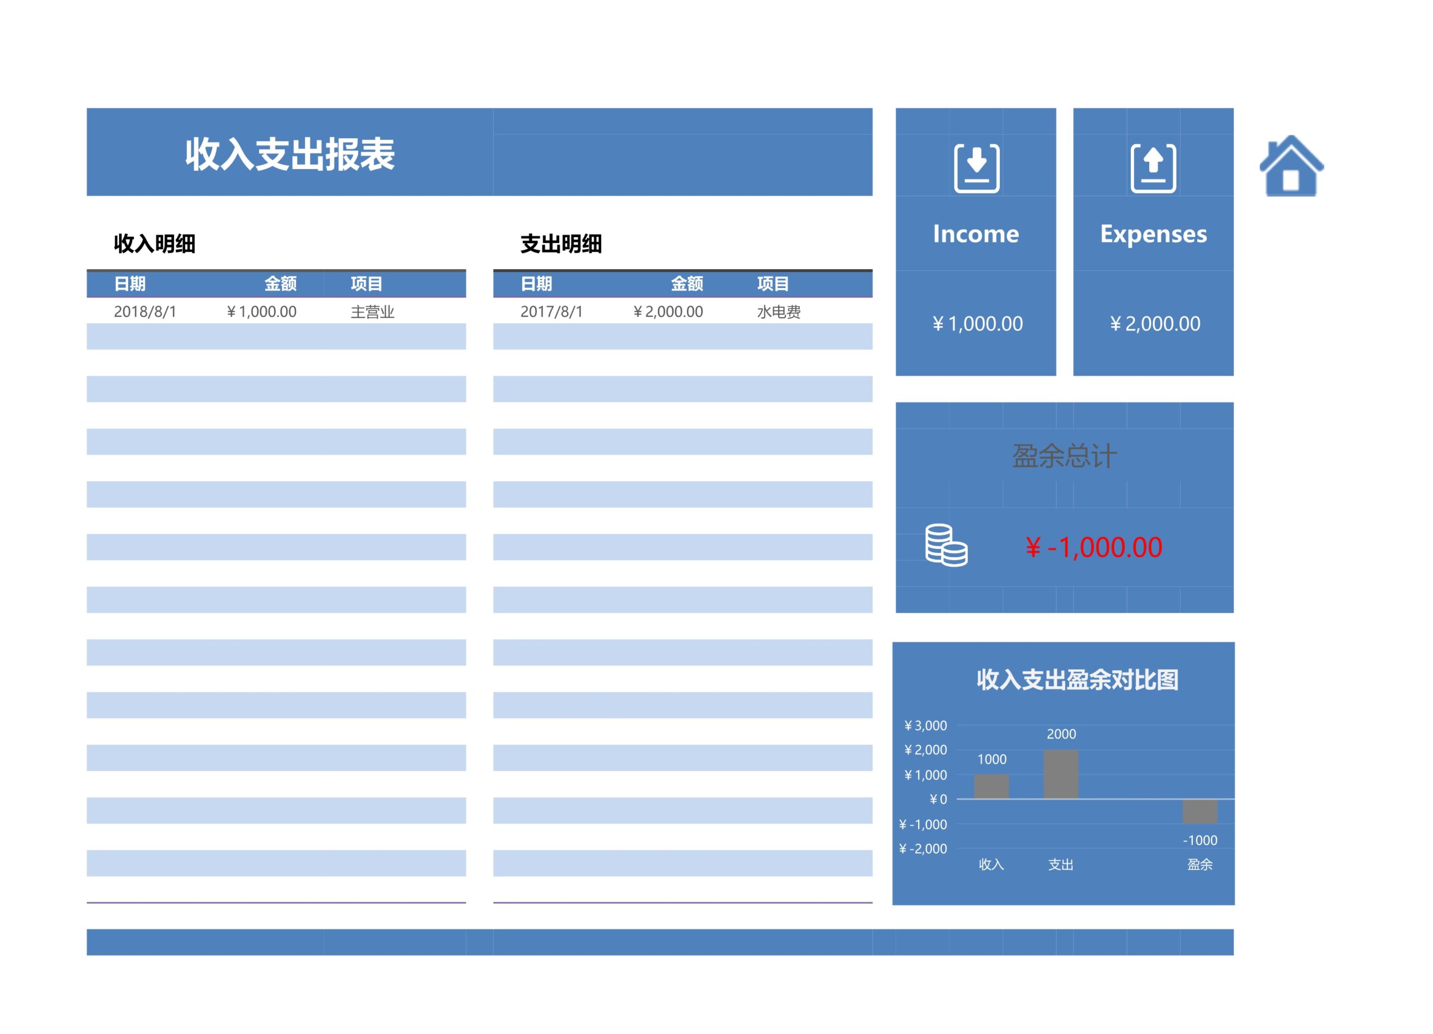Image resolution: width=1433 pixels, height=1034 pixels.
Task: Select the Expenses label
Action: coord(1153,235)
